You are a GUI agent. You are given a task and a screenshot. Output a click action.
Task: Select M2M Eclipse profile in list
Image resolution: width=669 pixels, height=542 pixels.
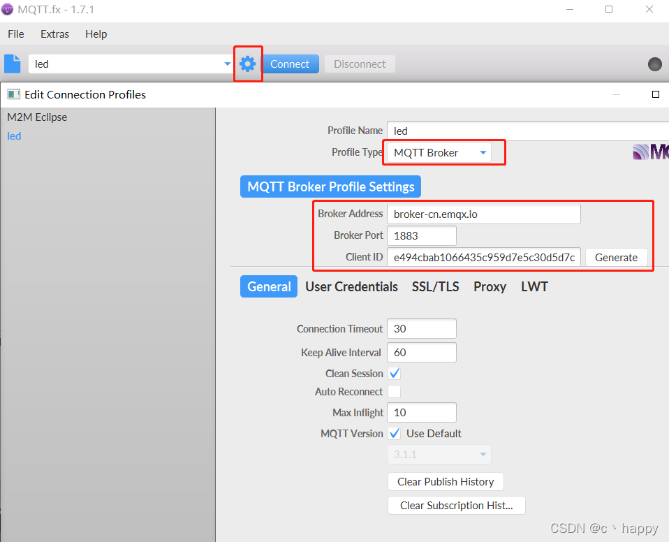[x=37, y=117]
